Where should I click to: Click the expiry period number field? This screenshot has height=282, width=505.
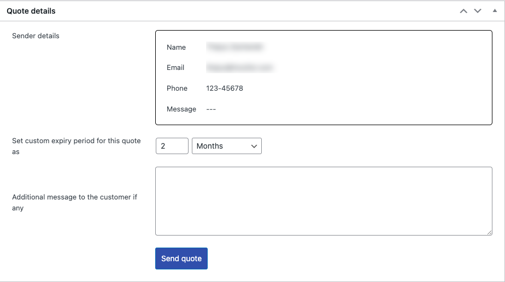[x=172, y=146]
